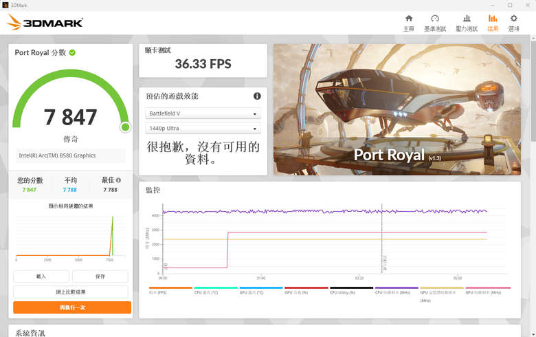Click the Port Royal preview image

coord(397,109)
